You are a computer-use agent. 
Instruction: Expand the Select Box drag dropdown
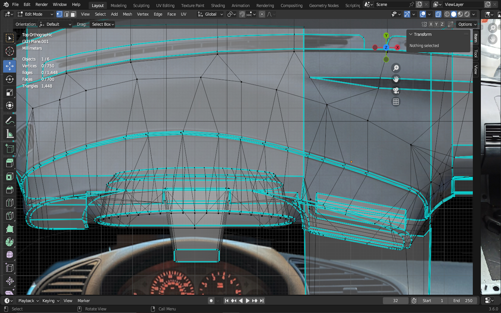pyautogui.click(x=103, y=24)
